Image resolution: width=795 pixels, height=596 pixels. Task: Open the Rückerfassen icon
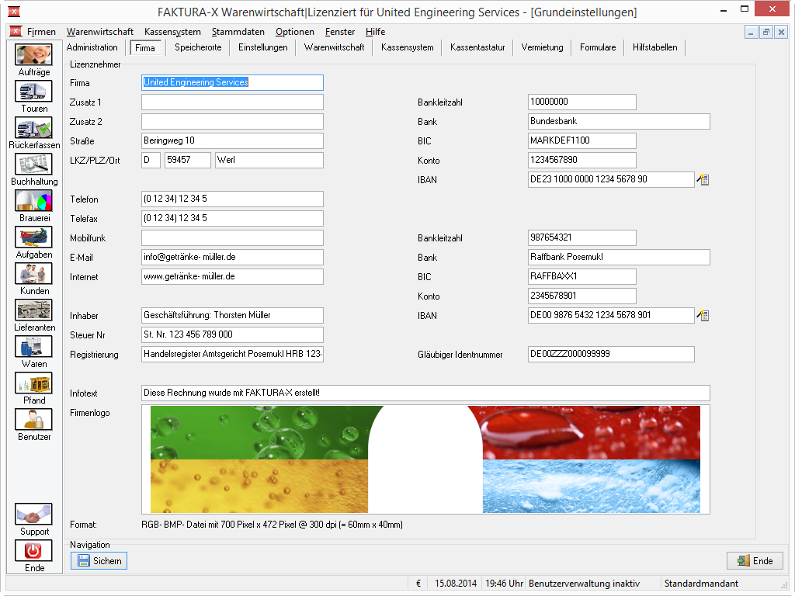tap(33, 128)
